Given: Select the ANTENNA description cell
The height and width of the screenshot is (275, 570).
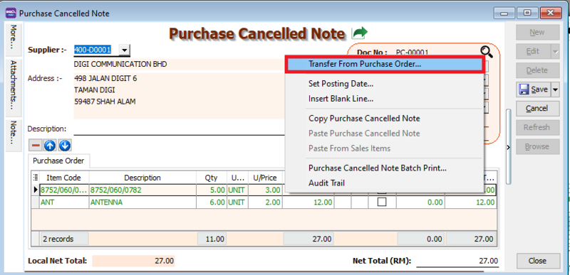Looking at the screenshot, I should point(142,203).
